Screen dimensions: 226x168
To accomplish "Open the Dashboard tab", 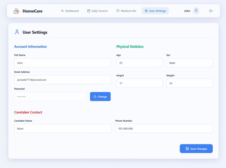I will pos(70,11).
